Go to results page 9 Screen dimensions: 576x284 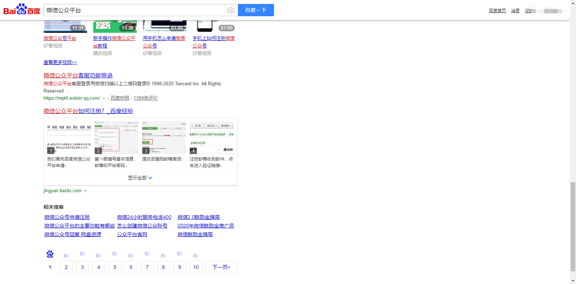[x=180, y=267]
